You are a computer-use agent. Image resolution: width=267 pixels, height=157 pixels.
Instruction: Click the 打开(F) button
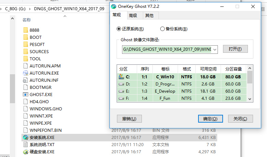coord(235,49)
